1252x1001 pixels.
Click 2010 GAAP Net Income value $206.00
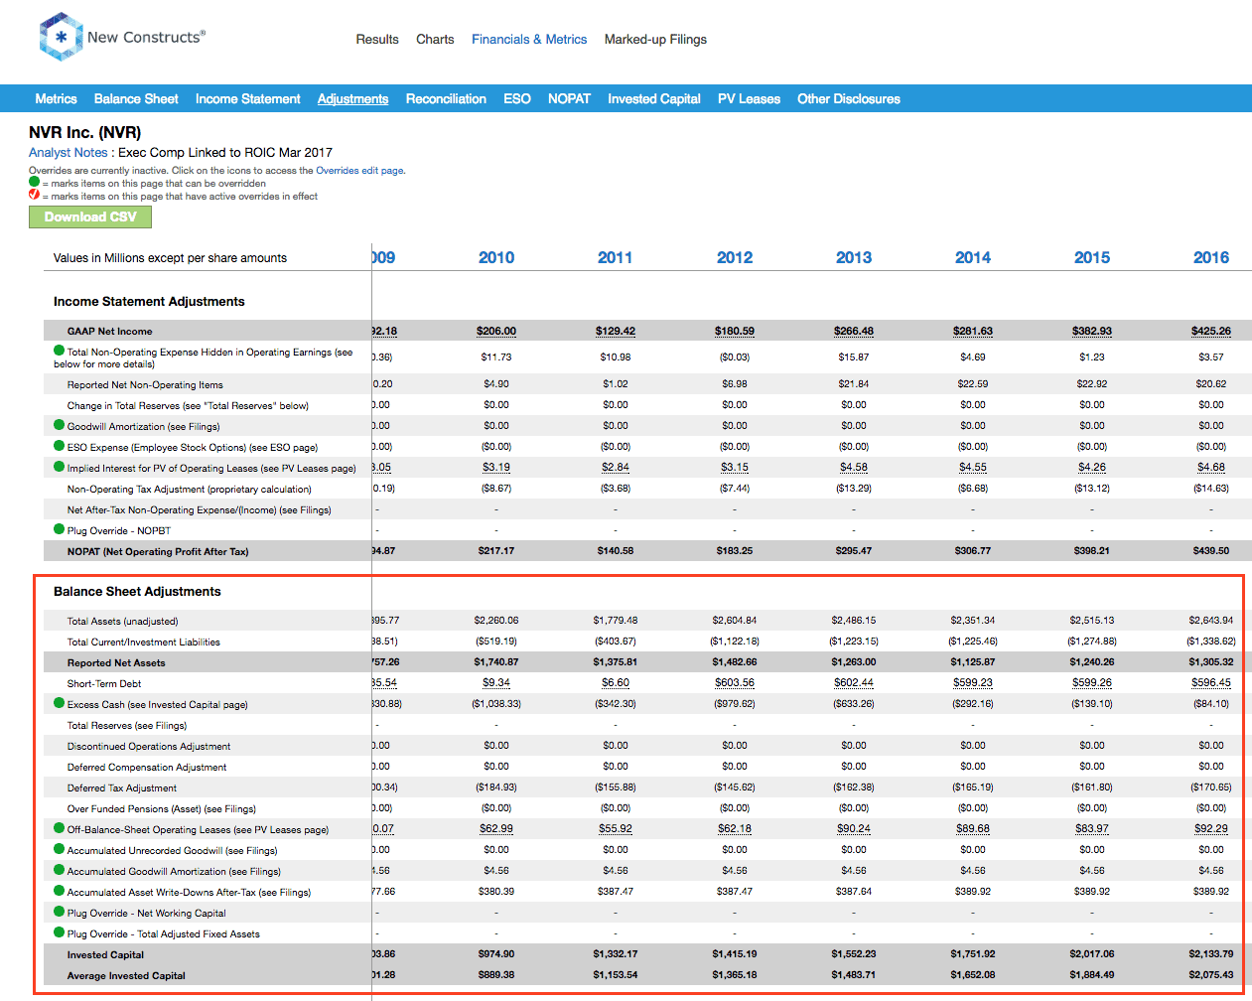pos(496,332)
